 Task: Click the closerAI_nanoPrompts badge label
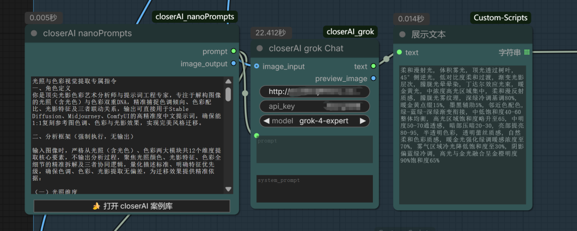pyautogui.click(x=194, y=17)
